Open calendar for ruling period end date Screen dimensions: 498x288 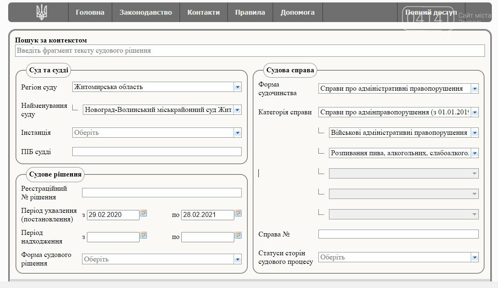(x=238, y=213)
